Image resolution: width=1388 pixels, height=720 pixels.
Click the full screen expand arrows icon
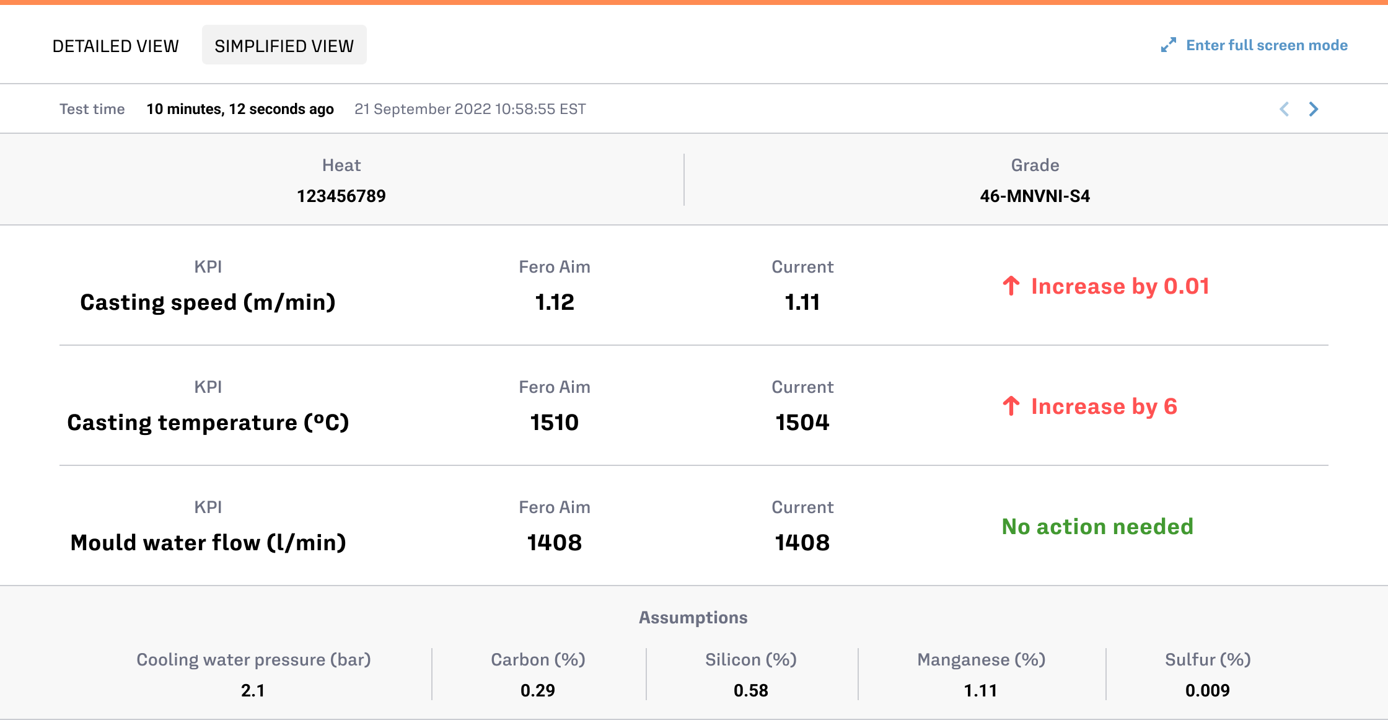[x=1168, y=45]
